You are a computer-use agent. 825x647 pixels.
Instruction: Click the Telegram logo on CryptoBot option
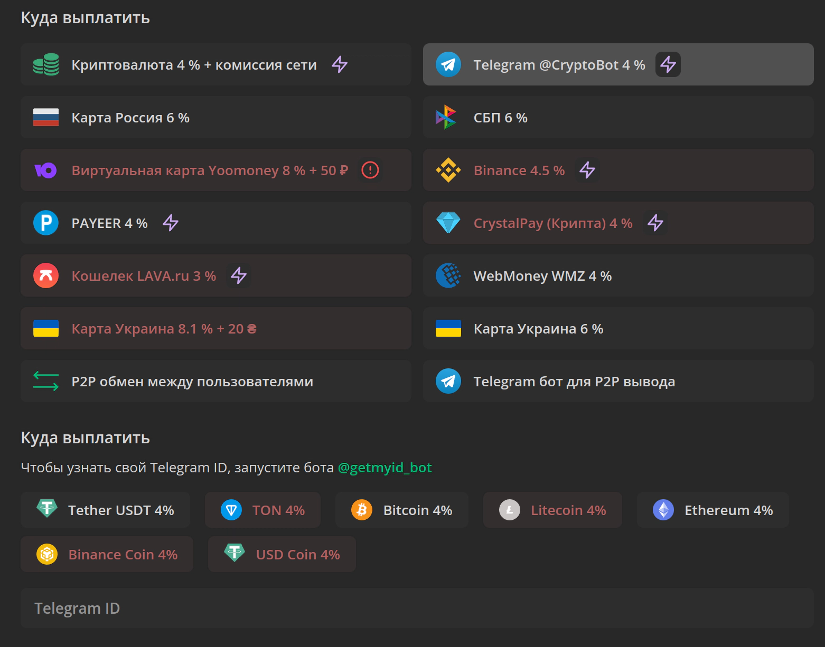[448, 64]
